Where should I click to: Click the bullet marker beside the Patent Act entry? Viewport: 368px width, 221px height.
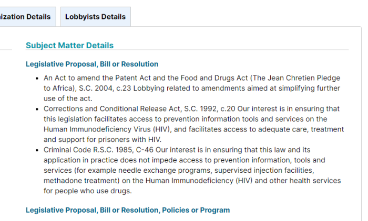coord(37,79)
